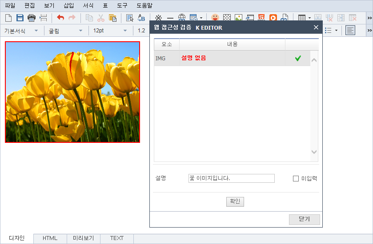Insert a page break
Screen dimensions: 373x244
click(x=43, y=18)
